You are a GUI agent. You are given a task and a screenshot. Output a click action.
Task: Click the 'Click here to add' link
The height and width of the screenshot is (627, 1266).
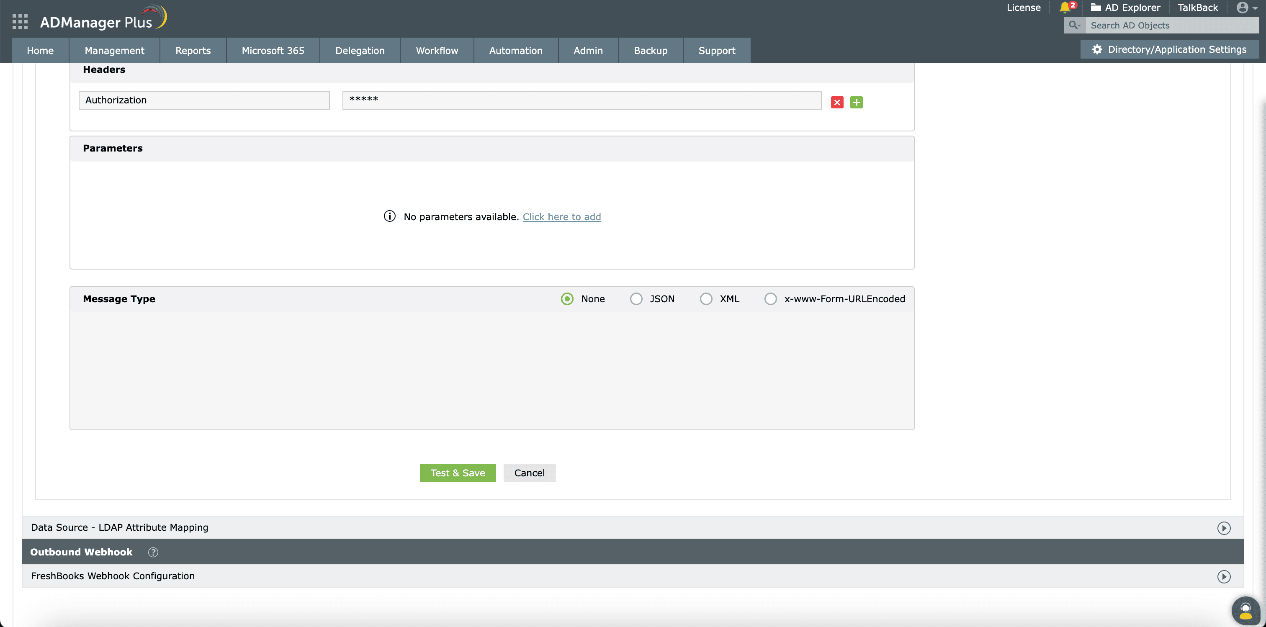click(561, 217)
